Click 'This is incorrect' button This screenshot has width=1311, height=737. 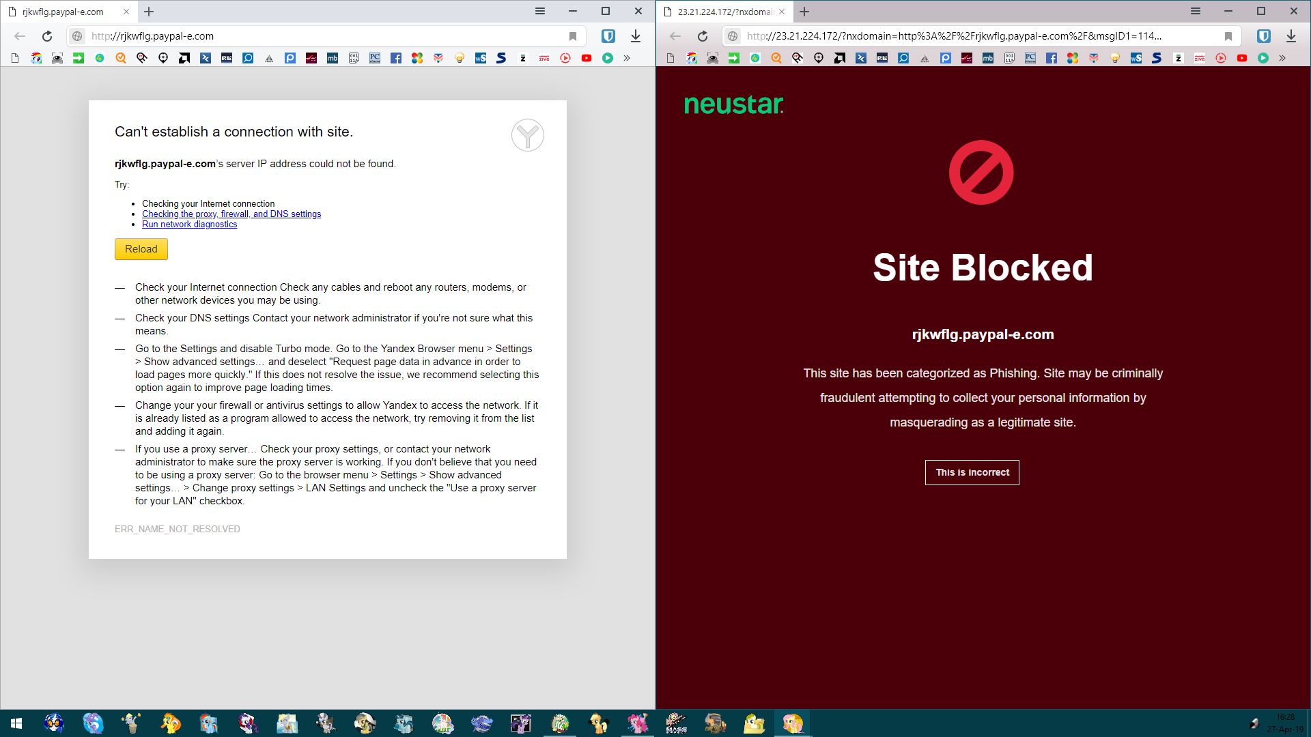[x=972, y=472]
